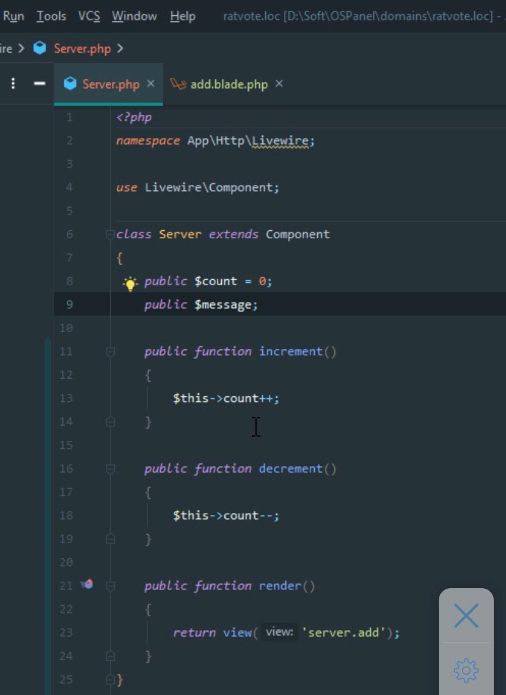Click the class name Server on line 6
Viewport: 506px width, 695px height.
180,234
